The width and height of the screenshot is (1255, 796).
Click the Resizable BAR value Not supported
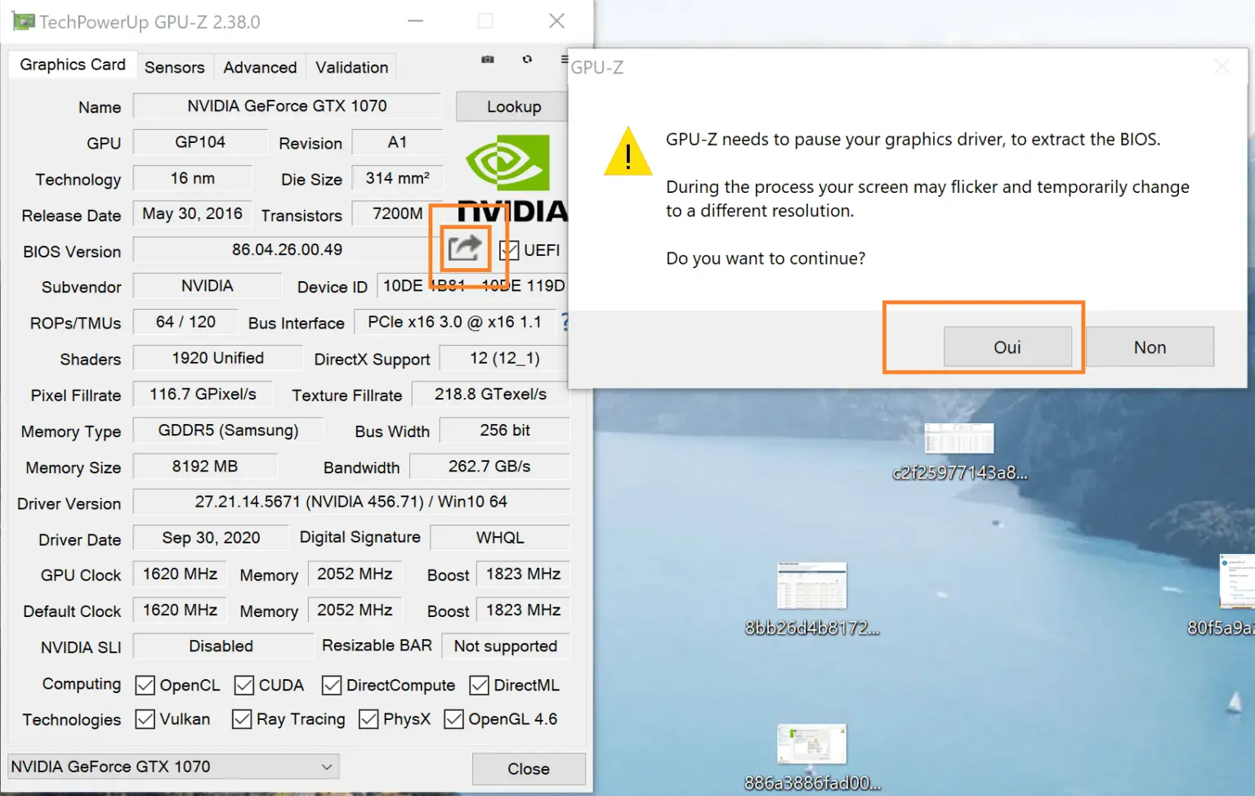pos(505,646)
